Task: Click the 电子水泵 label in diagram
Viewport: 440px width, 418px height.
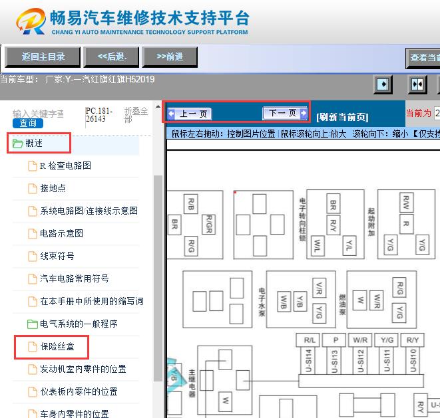Action: tap(262, 302)
